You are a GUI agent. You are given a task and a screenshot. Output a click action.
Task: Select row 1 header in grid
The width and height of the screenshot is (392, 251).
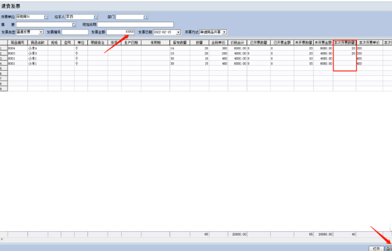pyautogui.click(x=4, y=48)
